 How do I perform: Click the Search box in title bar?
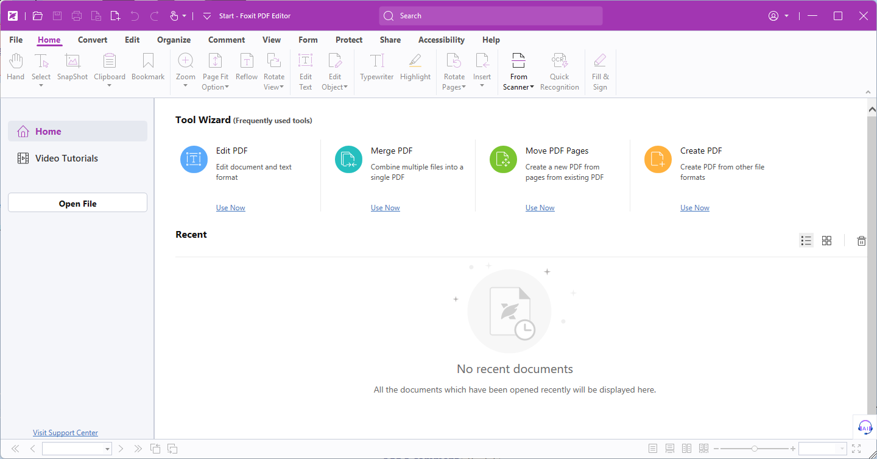[490, 16]
